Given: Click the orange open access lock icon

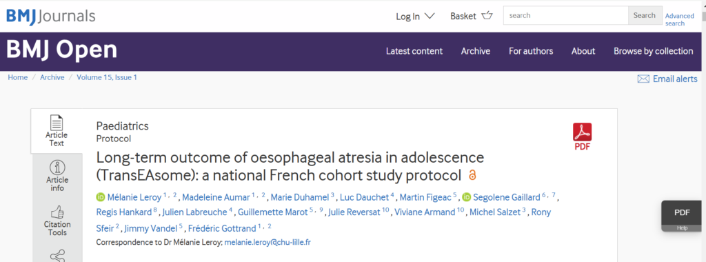Looking at the screenshot, I should pyautogui.click(x=472, y=174).
